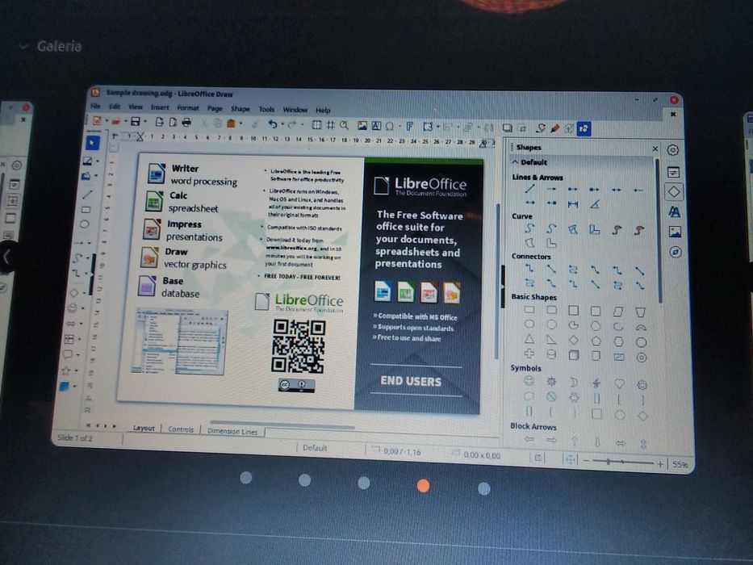Toggle the Shadow icon in toolbar
753x565 pixels.
pos(507,128)
